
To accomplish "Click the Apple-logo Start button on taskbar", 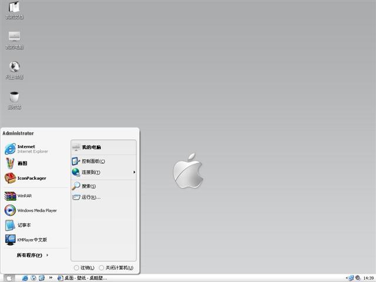I will click(x=9, y=277).
